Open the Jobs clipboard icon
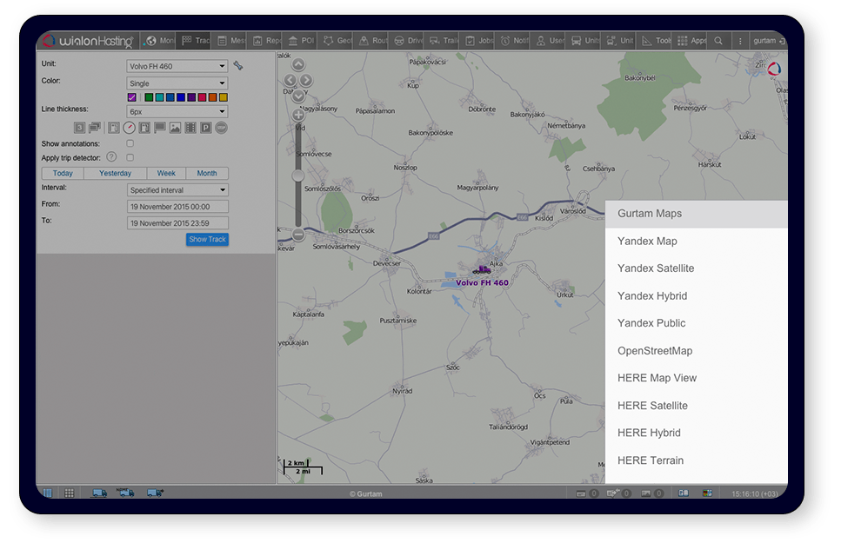Screen dimensions: 841x543 [x=470, y=41]
